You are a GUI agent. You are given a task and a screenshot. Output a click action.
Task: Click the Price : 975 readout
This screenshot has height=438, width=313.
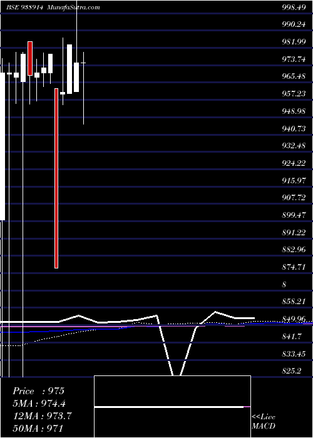[x=39, y=391]
